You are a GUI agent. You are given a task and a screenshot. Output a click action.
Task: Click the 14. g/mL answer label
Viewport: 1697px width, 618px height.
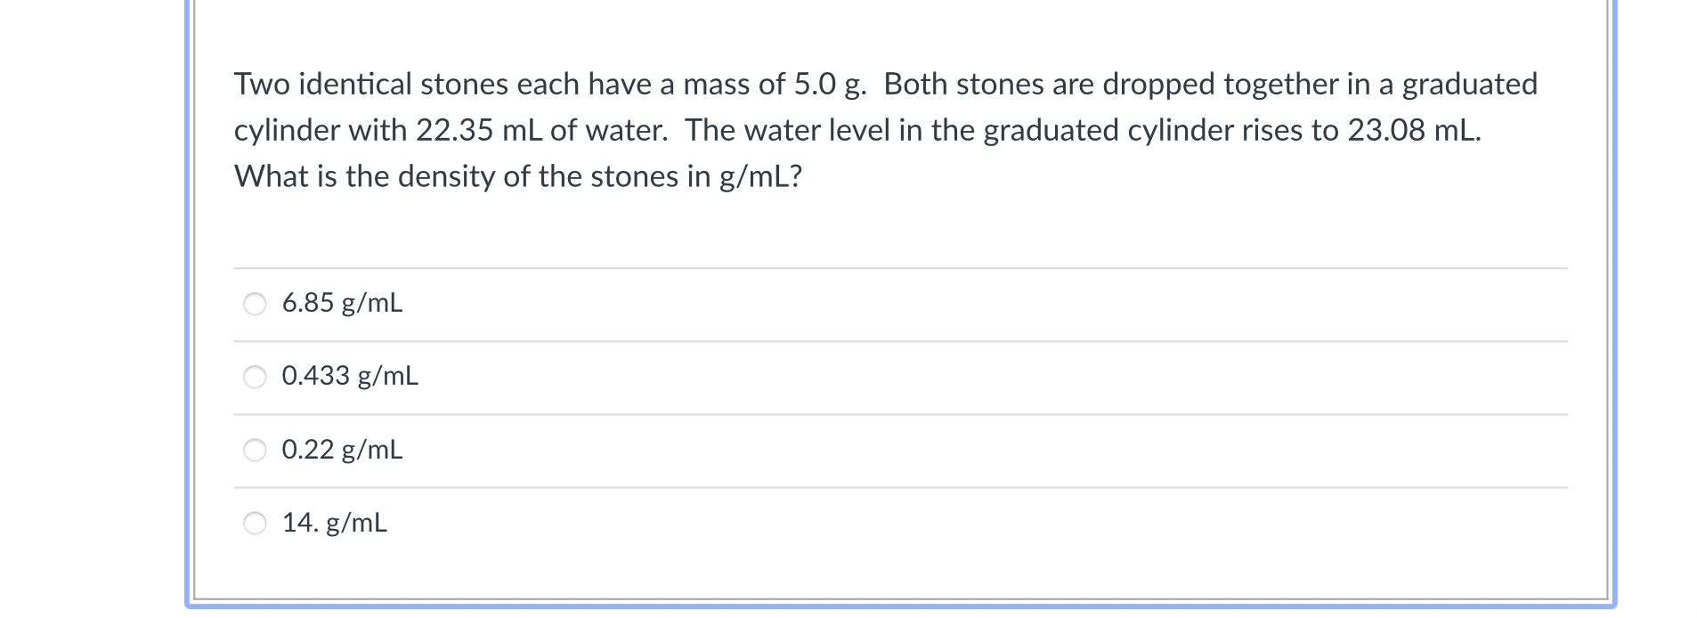click(x=334, y=524)
